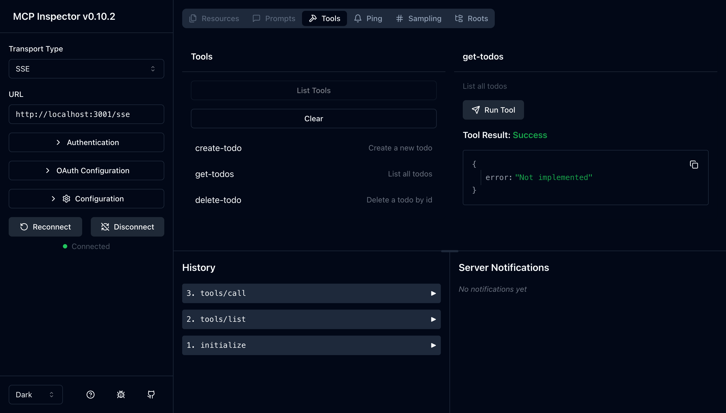Click the List Tools button

tap(313, 90)
